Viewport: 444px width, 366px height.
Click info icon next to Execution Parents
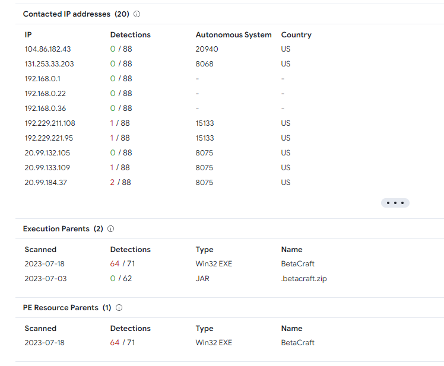point(110,229)
